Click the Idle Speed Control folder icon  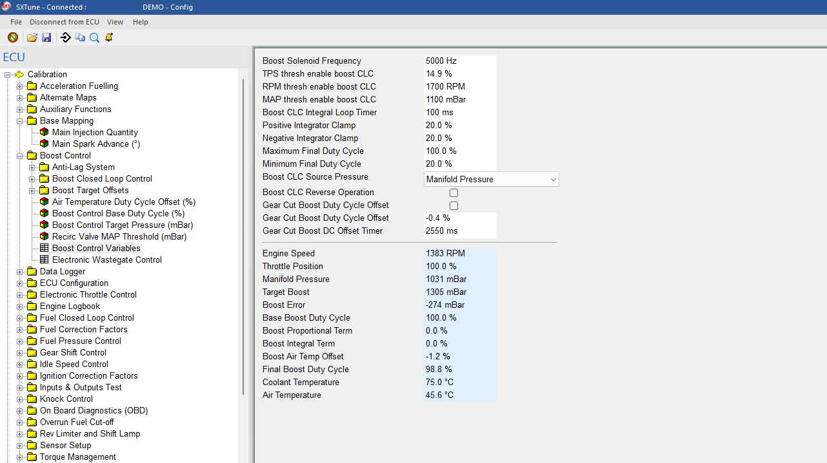click(x=32, y=364)
